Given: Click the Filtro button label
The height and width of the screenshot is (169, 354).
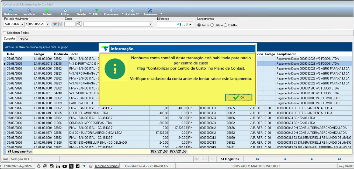Looking at the screenshot, I should 96,14.
